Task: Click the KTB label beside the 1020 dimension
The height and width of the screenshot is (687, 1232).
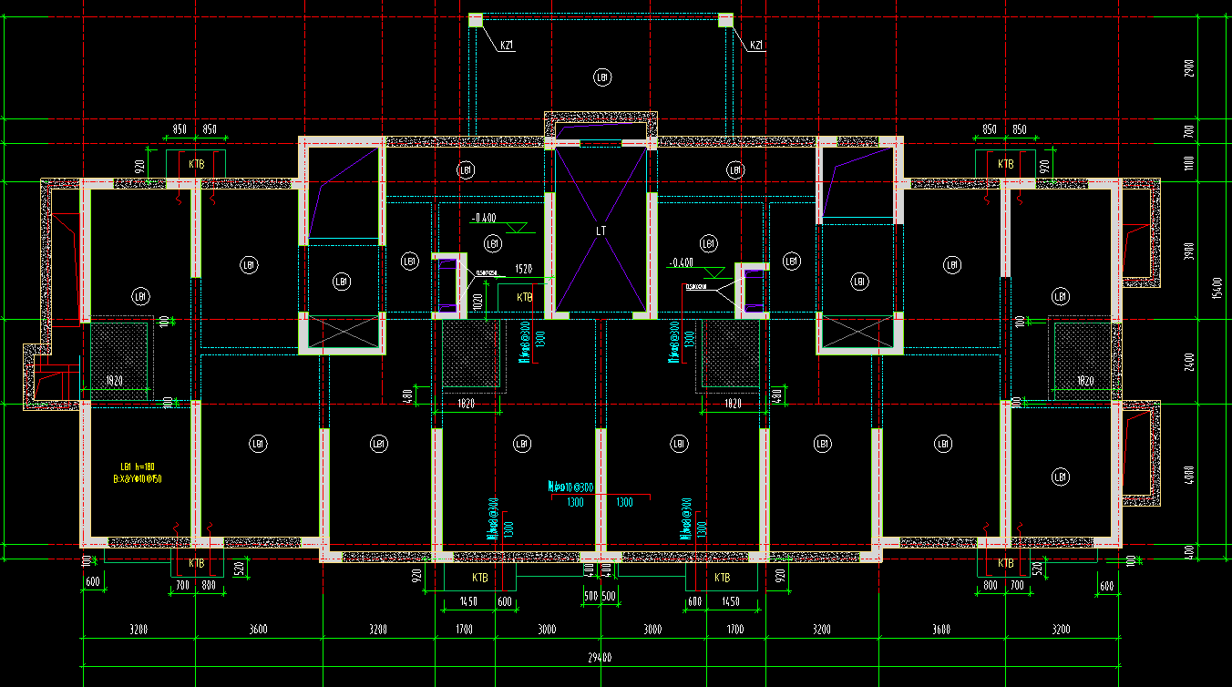Action: [525, 298]
